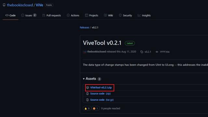This screenshot has height=117, width=208.
Task: Click the Wiki book icon
Action: [x=105, y=15]
